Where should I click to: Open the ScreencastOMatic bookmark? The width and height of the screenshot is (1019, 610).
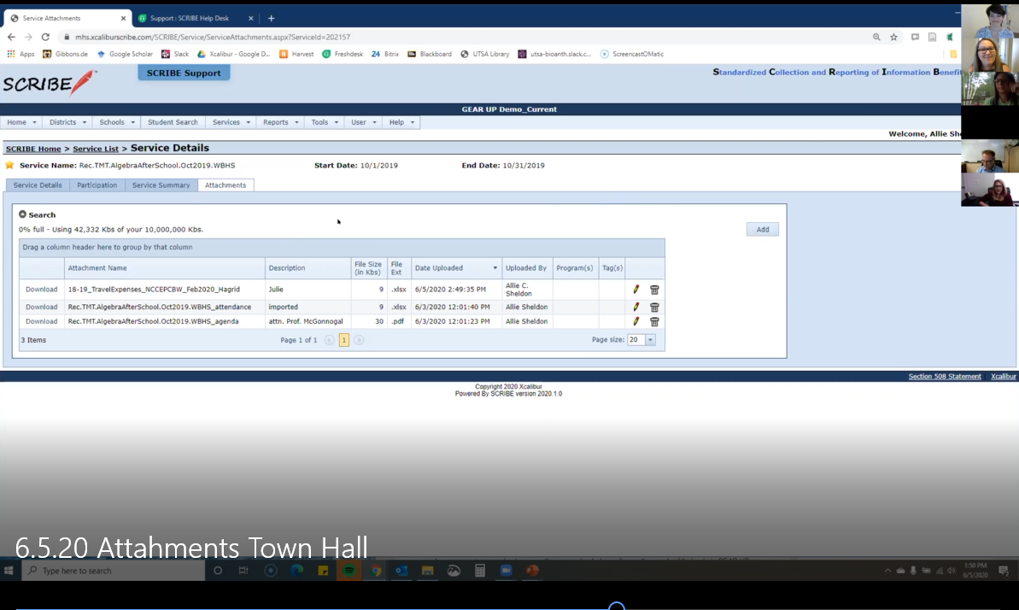(x=632, y=54)
